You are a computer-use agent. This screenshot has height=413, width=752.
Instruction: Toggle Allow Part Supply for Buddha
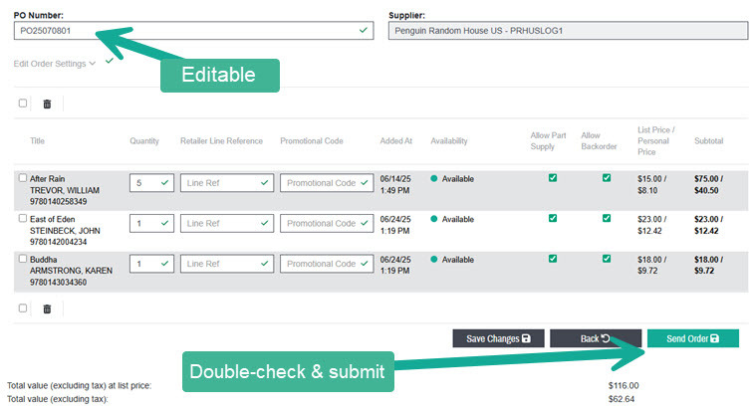[553, 259]
